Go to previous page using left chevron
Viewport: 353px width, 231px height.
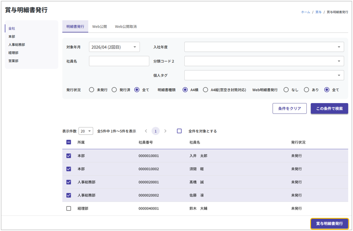[x=146, y=131]
